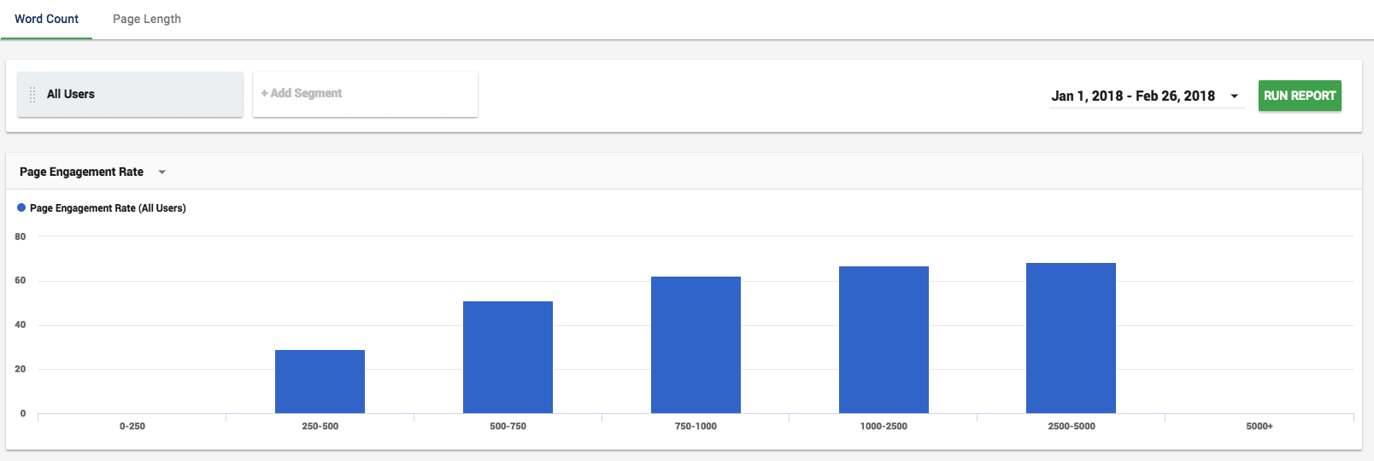Select the 250-500 word count bar

320,382
